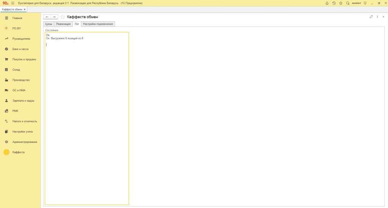
Task: Click the Главное section icon
Action: click(6, 18)
